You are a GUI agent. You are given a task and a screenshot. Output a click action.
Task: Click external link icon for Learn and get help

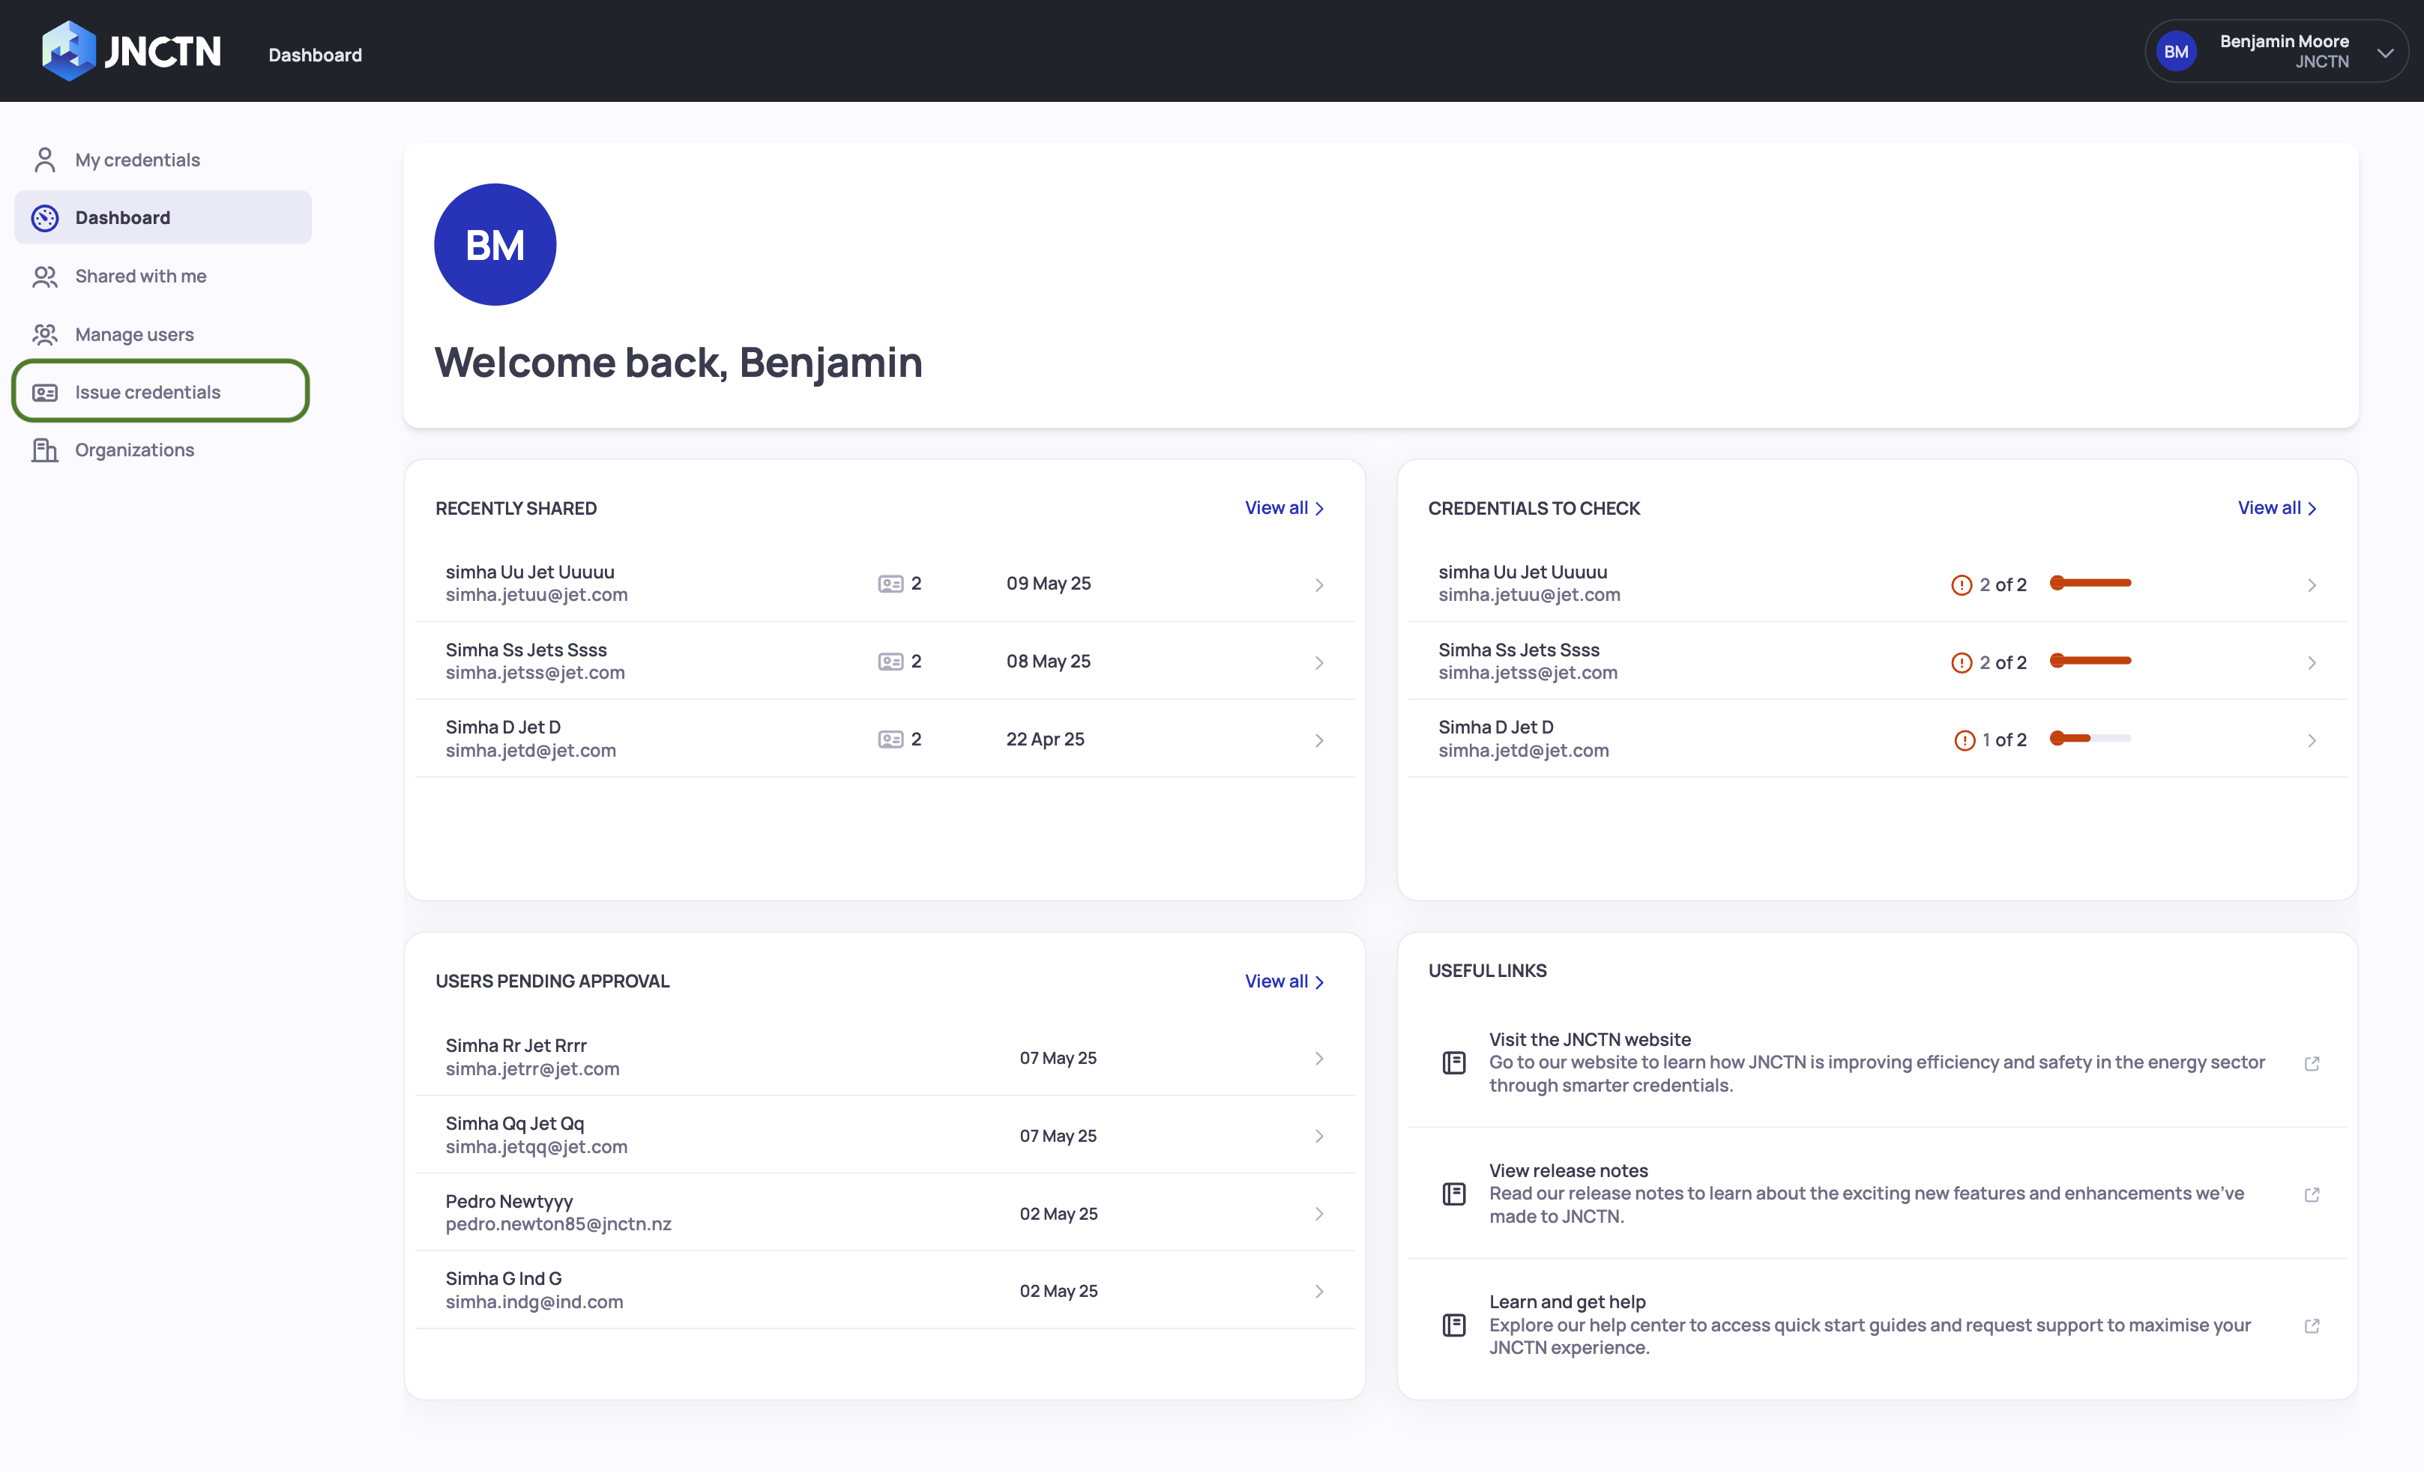click(2311, 1325)
